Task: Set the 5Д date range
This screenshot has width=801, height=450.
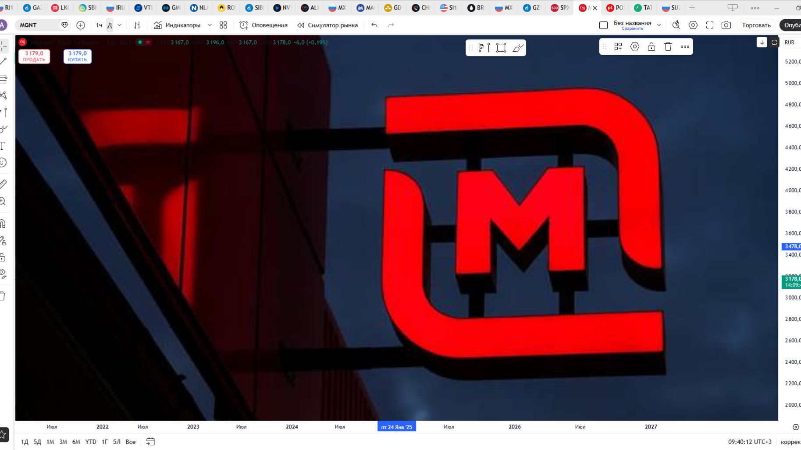Action: tap(37, 442)
